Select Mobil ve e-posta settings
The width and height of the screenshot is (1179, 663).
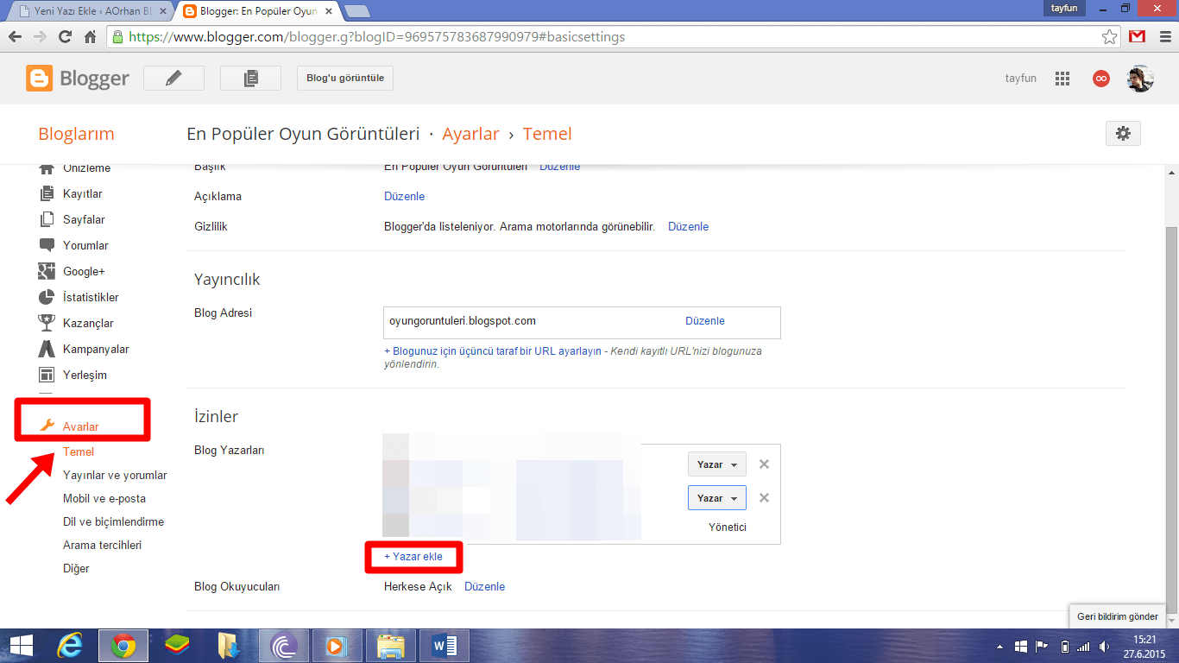coord(104,499)
